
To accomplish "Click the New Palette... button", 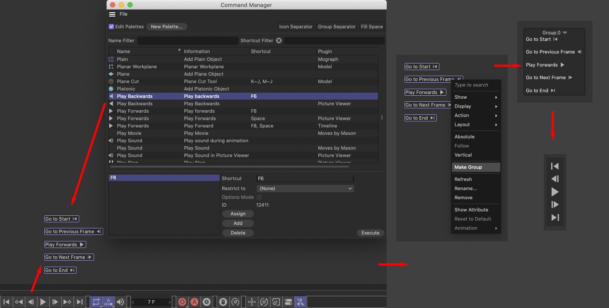I will tap(167, 27).
